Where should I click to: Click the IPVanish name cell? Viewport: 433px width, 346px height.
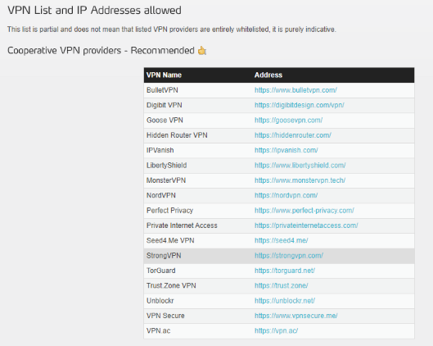click(x=198, y=150)
